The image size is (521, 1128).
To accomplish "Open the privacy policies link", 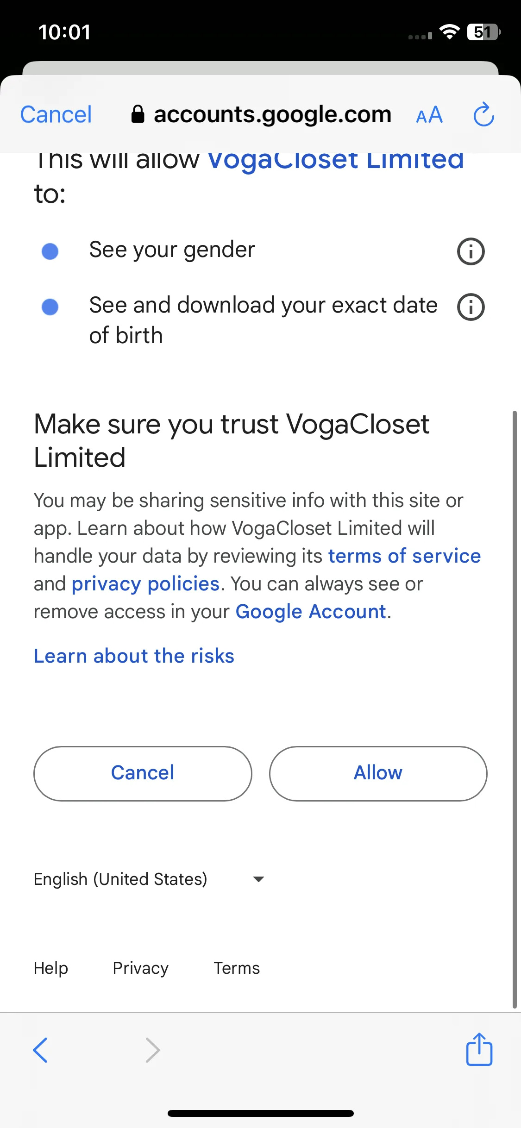I will click(145, 584).
